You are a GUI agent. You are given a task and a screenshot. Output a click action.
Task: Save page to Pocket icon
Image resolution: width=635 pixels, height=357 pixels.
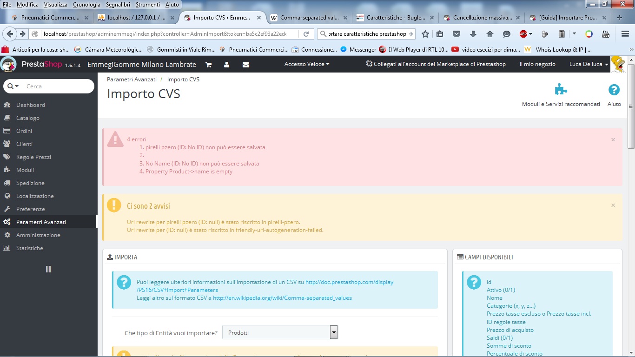pyautogui.click(x=456, y=34)
